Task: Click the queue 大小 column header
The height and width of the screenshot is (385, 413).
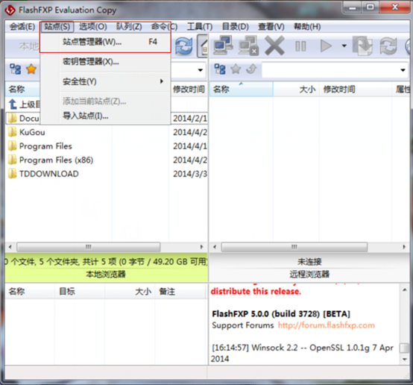Action: point(130,292)
